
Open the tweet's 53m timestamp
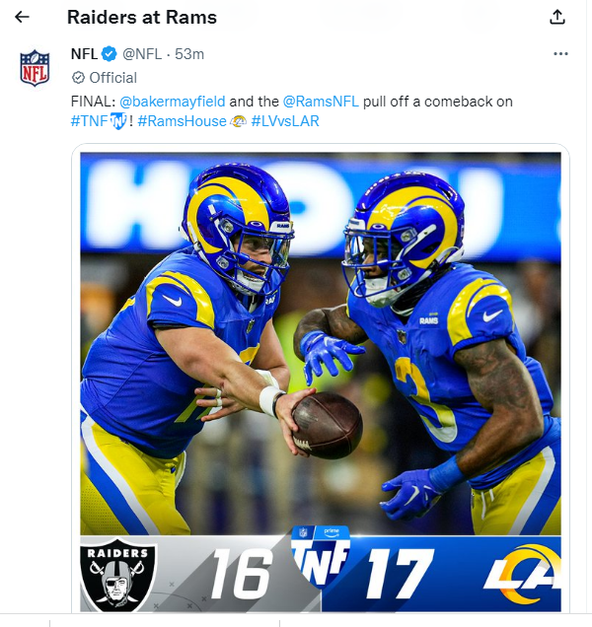[x=189, y=54]
